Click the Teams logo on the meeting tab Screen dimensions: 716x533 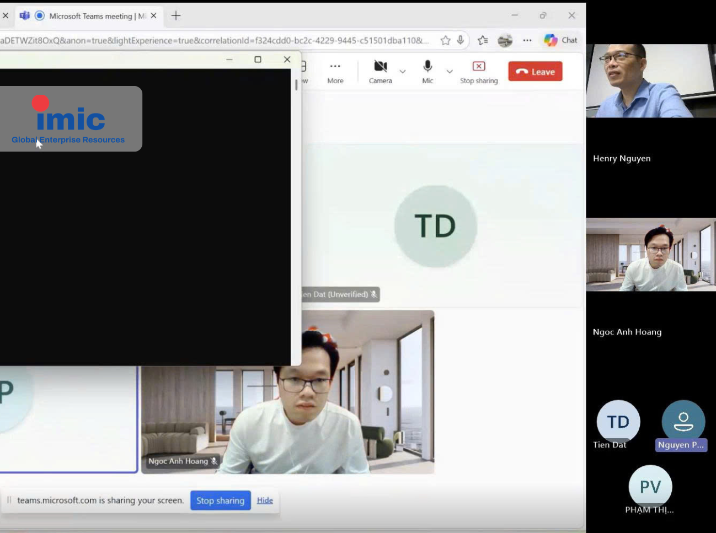tap(25, 16)
